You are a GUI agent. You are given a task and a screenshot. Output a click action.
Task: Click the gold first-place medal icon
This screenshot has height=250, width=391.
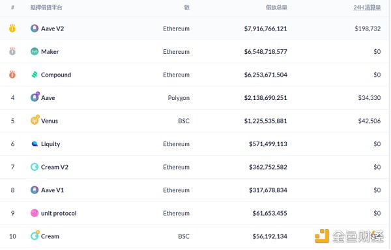pyautogui.click(x=12, y=29)
